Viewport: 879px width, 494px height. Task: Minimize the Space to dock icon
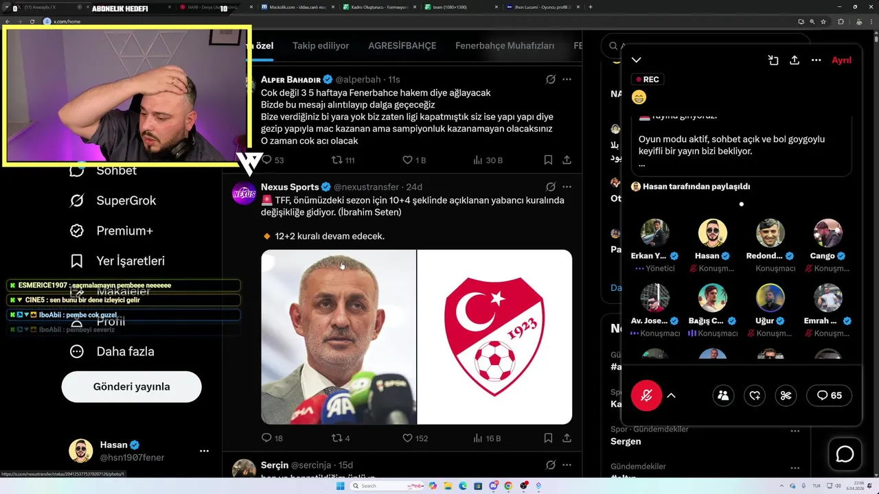[x=773, y=60]
